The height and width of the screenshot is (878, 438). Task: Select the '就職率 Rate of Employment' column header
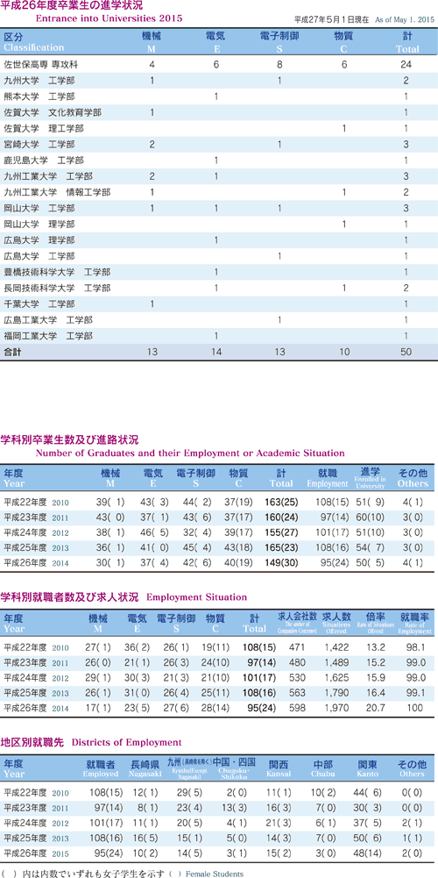click(415, 624)
